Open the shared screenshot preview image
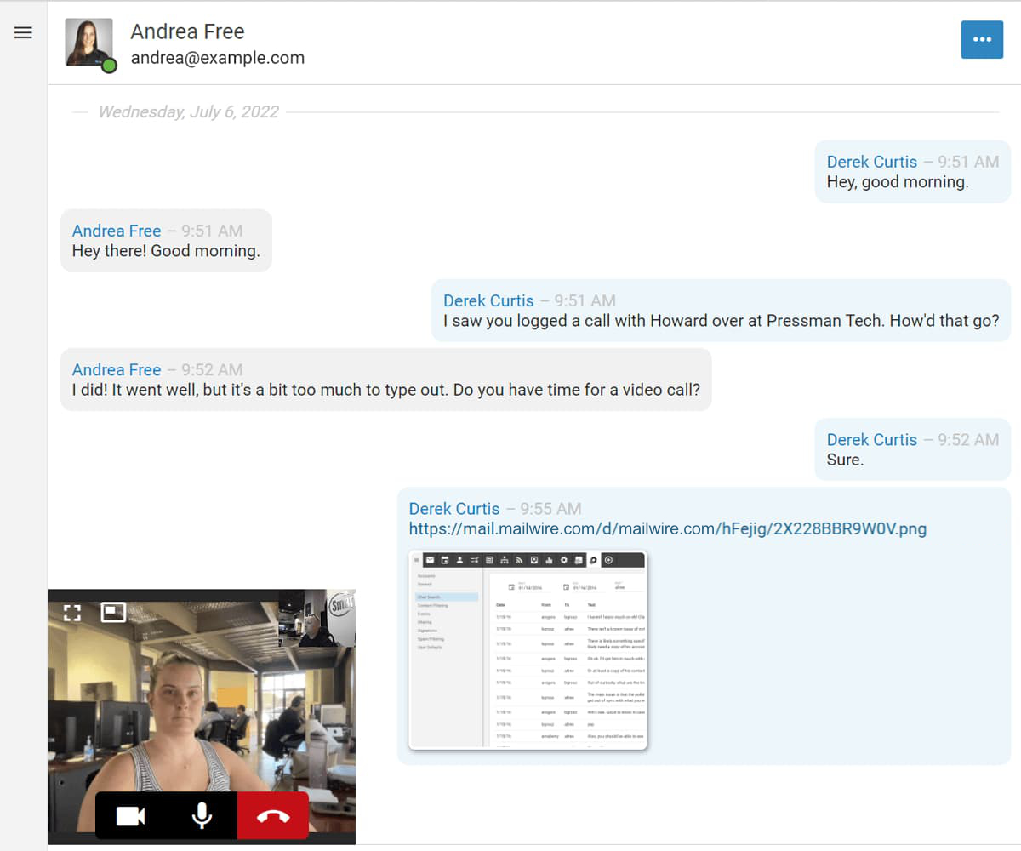 528,652
